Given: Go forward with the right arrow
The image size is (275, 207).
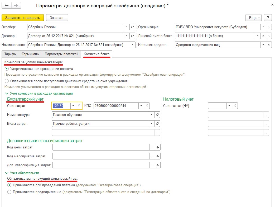Looking at the screenshot, I should pos(16,6).
